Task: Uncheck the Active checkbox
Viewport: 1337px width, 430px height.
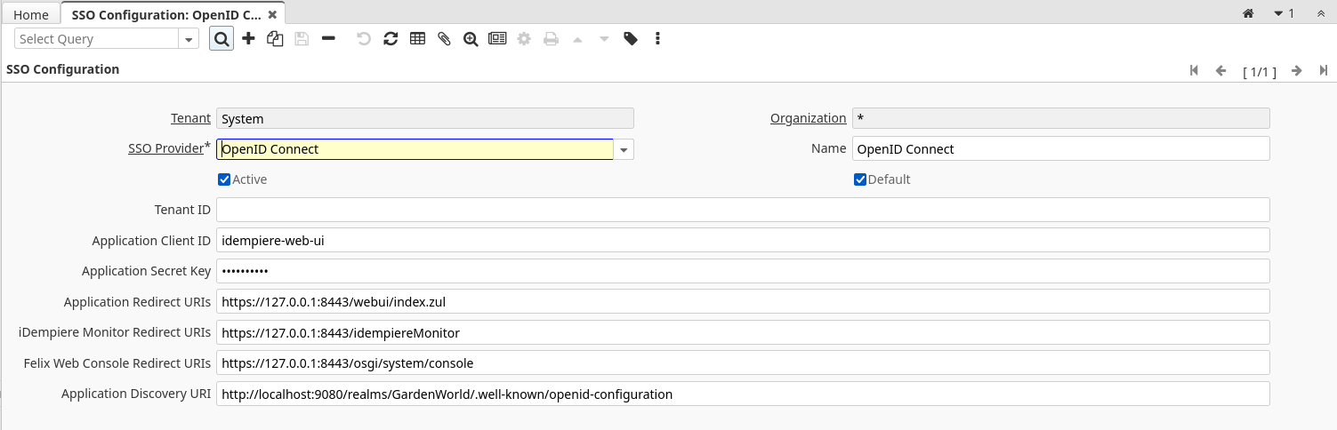Action: coord(224,179)
